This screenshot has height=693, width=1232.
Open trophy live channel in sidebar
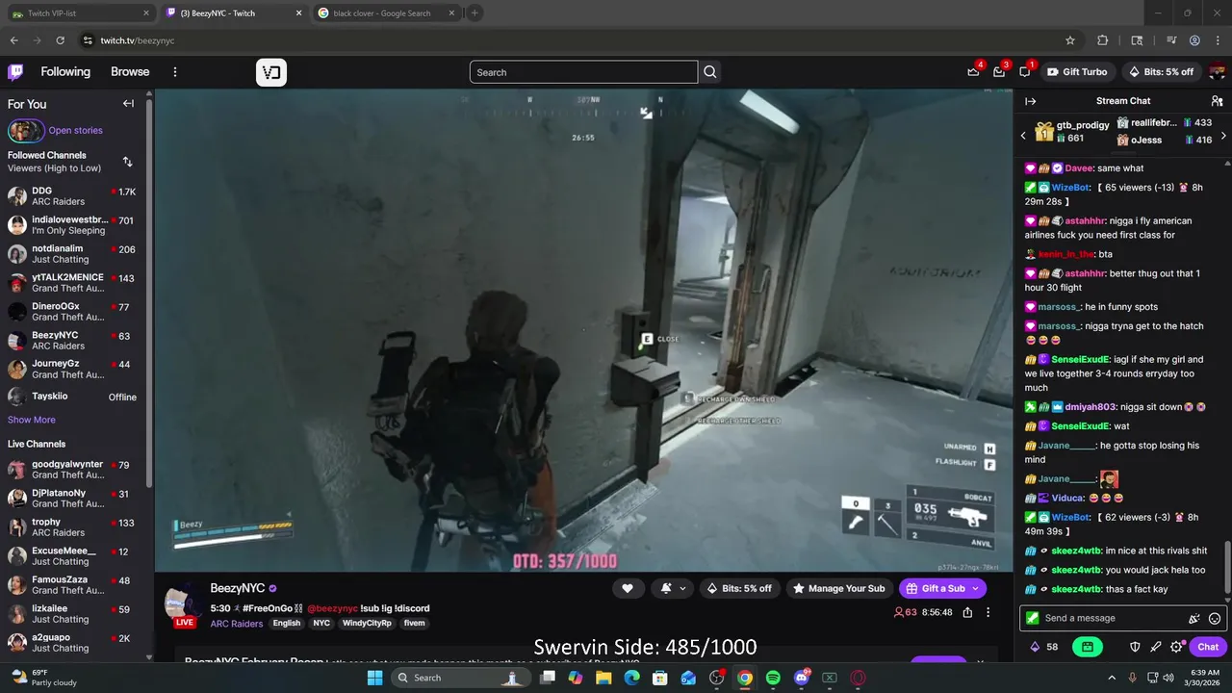tap(72, 527)
